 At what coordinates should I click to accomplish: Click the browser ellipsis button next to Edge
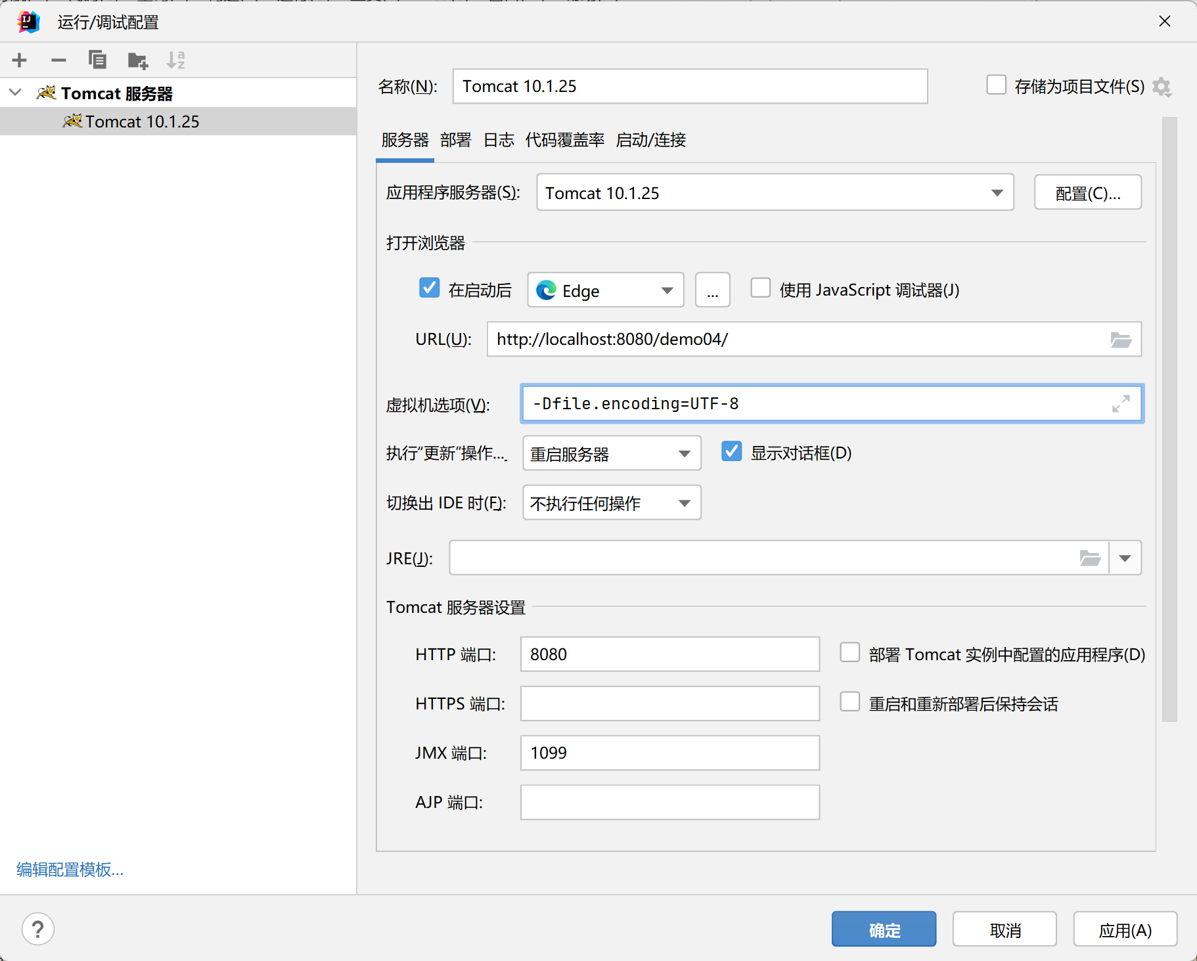(713, 290)
